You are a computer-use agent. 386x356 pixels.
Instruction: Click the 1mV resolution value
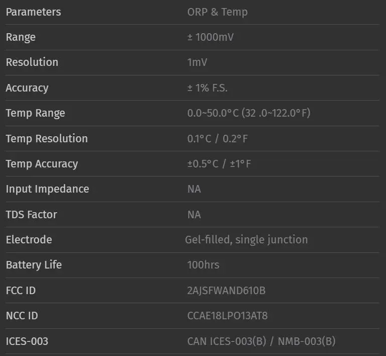pos(197,62)
